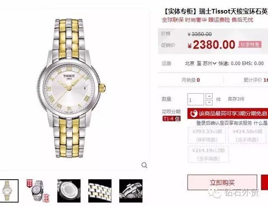Viewport: 268px width, 206px height.
Task: Click the T1-4 credit badge icon
Action: [171, 118]
